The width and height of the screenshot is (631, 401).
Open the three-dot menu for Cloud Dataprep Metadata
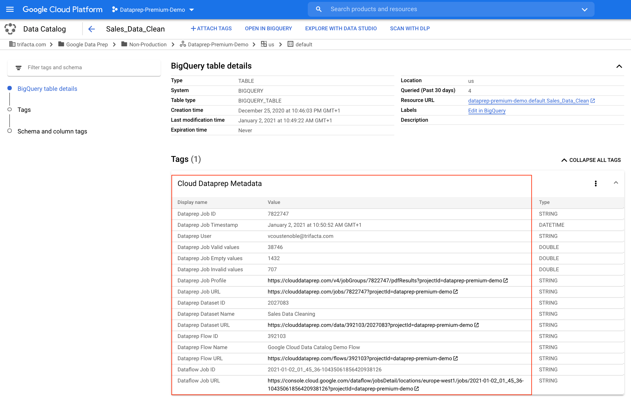tap(595, 184)
